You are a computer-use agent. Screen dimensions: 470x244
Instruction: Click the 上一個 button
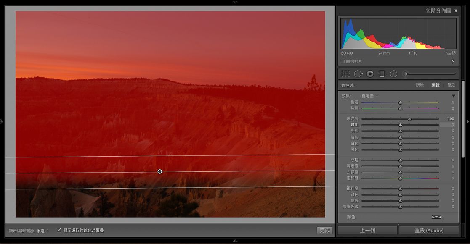(x=367, y=230)
